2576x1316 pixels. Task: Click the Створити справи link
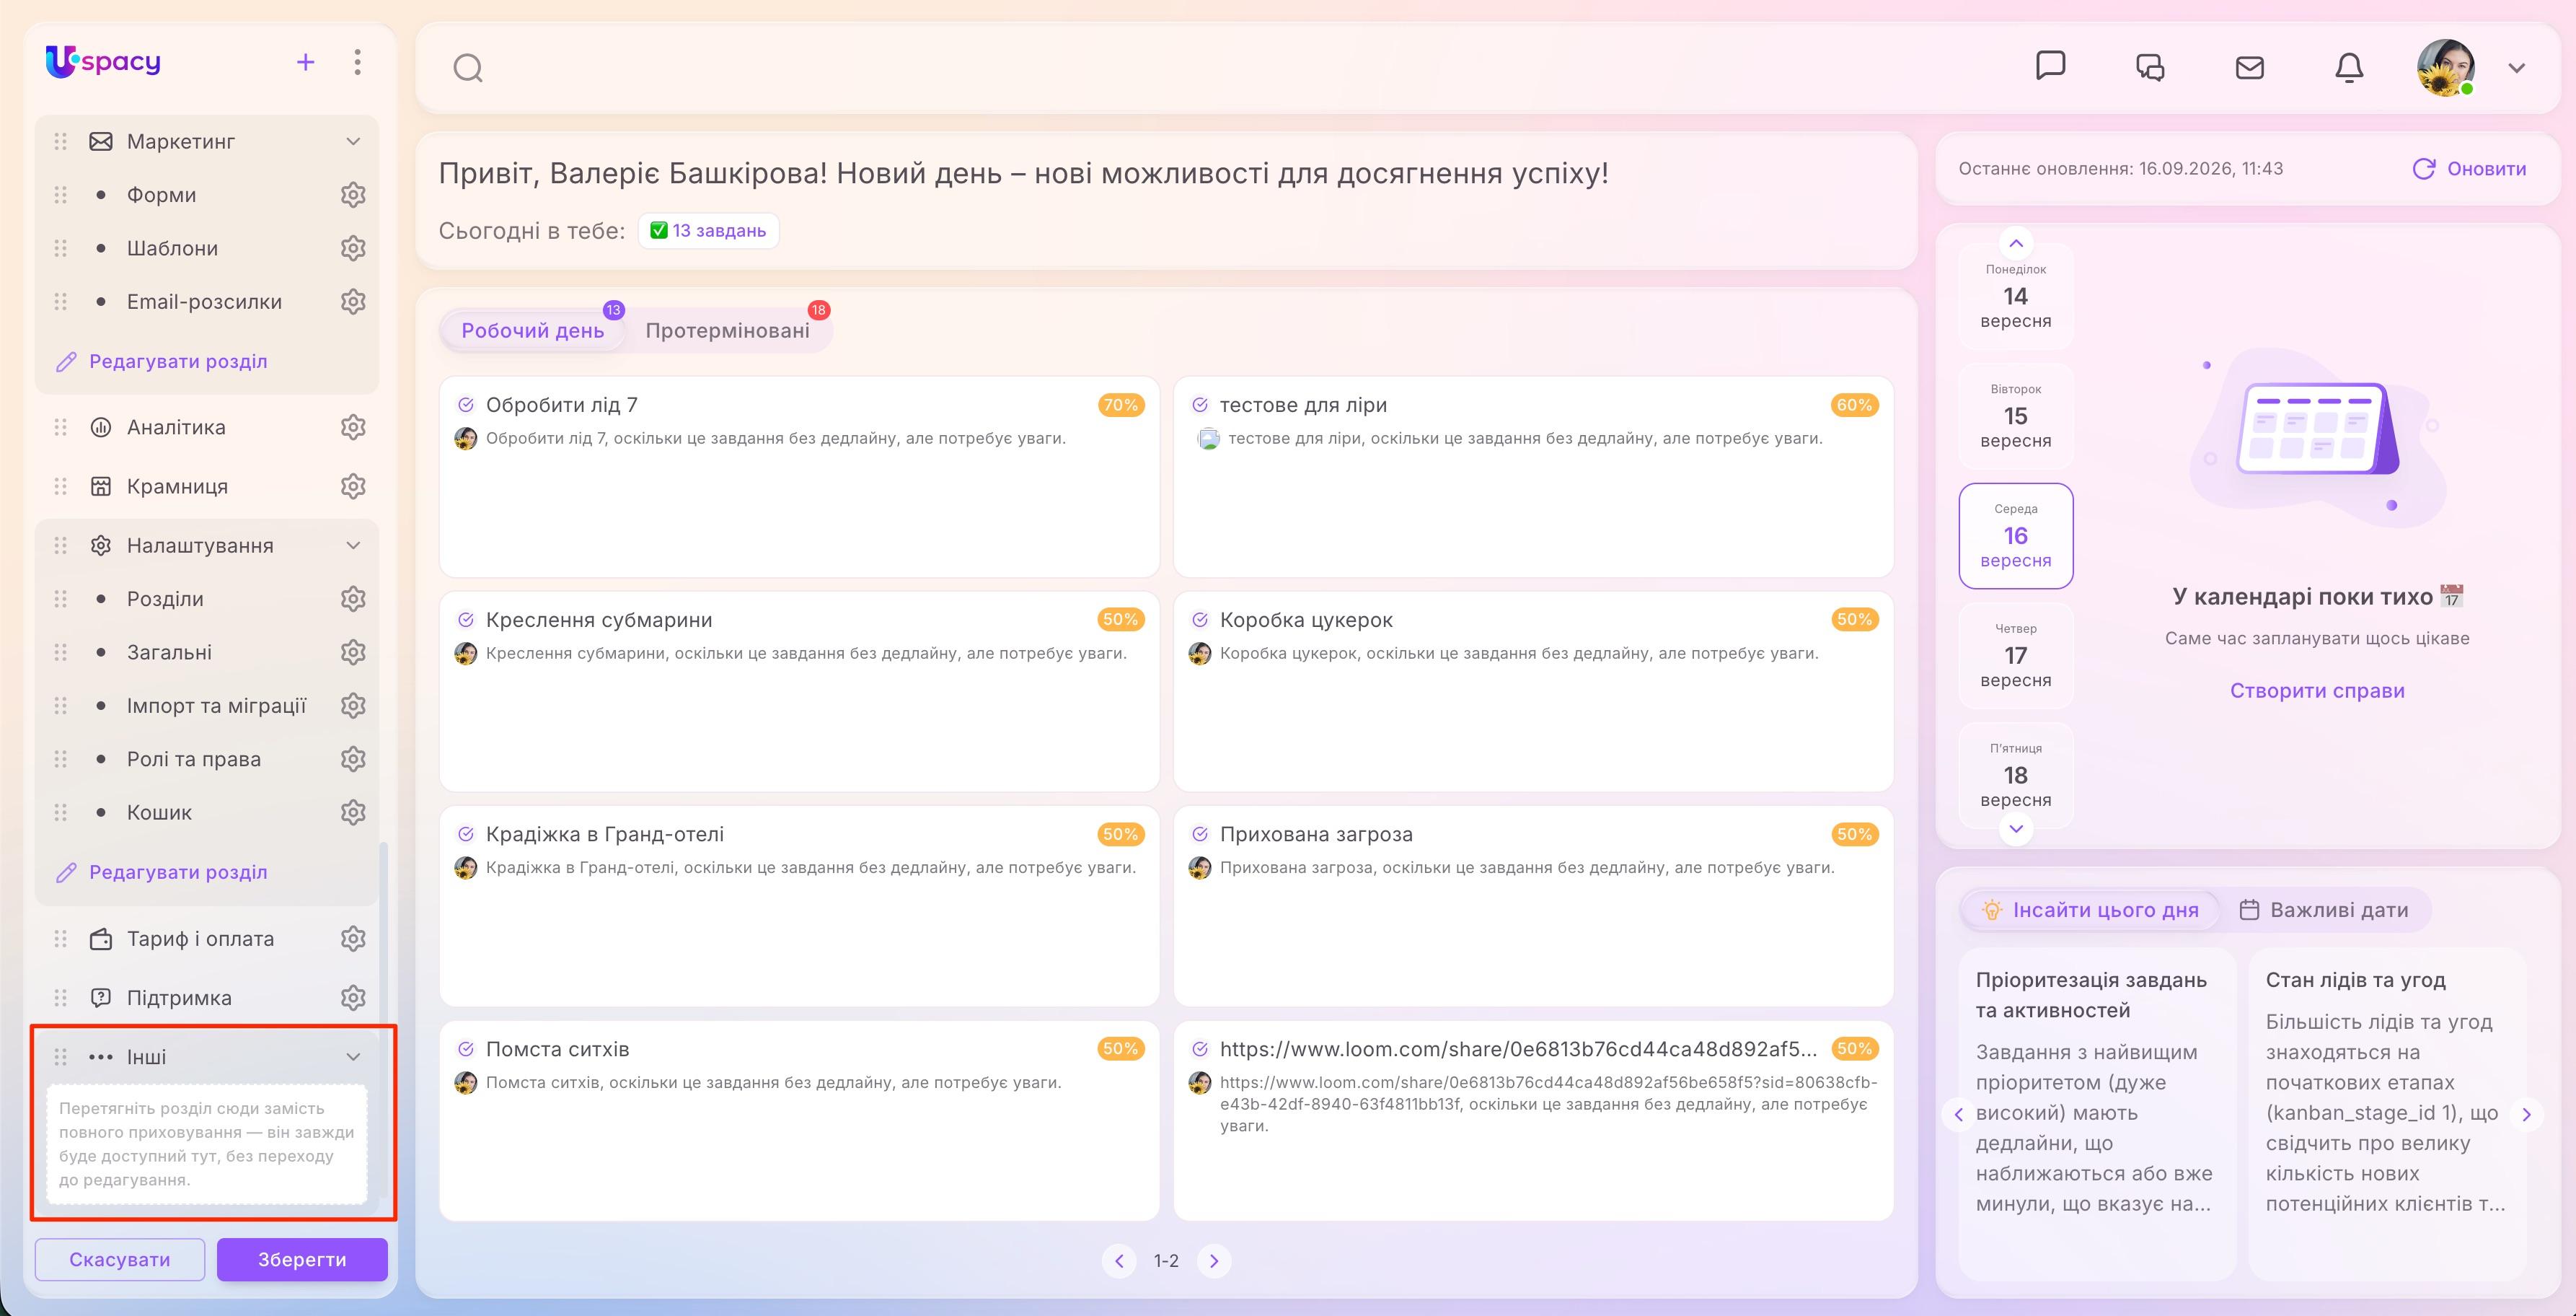pos(2317,690)
